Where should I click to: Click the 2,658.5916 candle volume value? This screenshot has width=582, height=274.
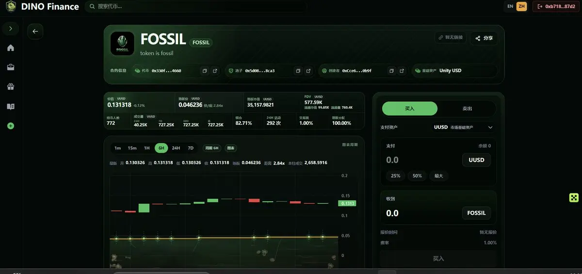(x=316, y=162)
